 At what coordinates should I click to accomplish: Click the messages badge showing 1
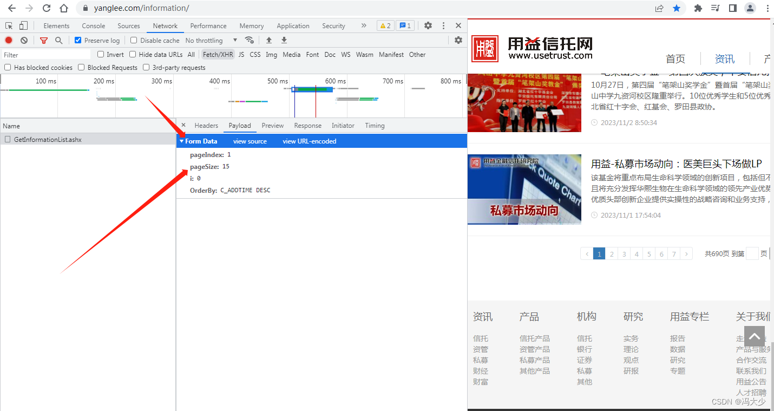pos(405,25)
